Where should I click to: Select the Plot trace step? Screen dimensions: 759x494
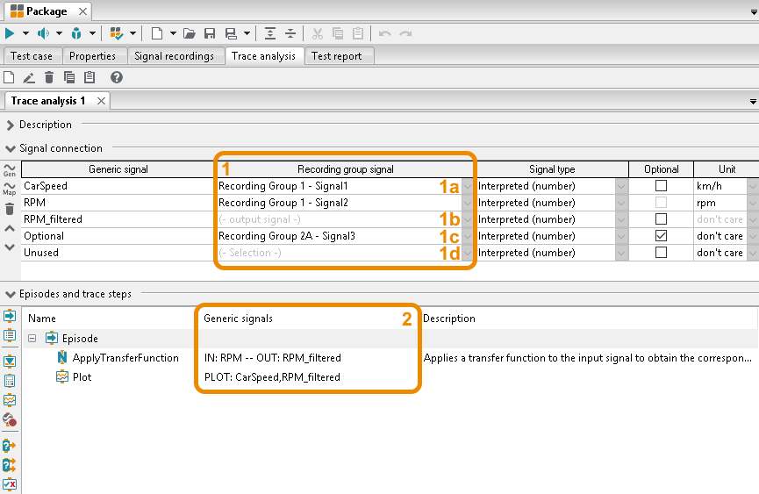pos(82,377)
